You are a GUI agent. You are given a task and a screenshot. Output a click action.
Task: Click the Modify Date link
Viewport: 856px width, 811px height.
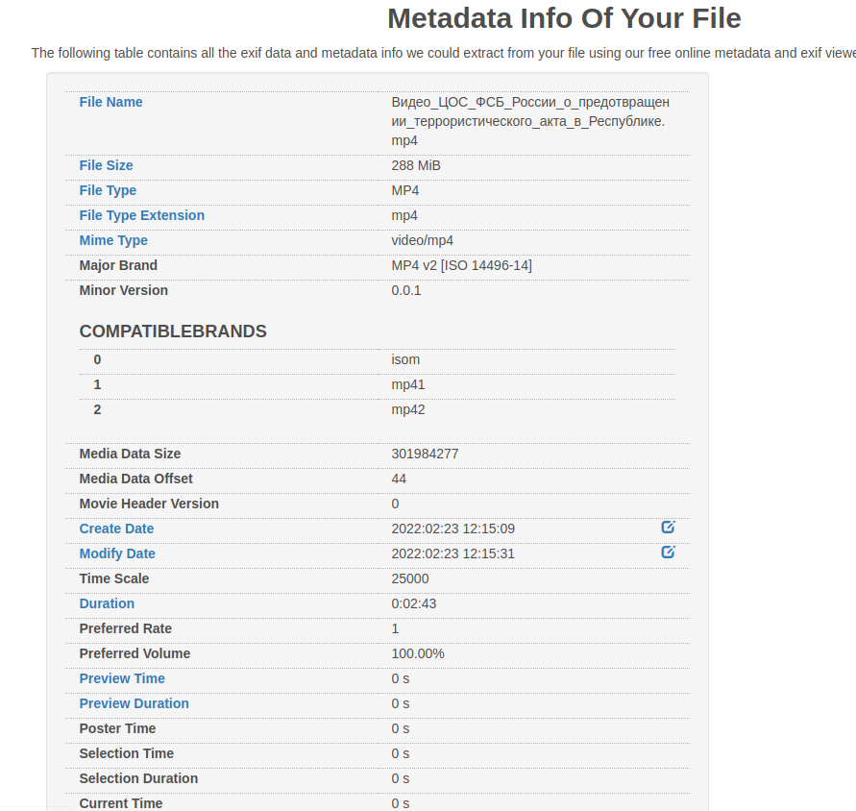coord(117,553)
